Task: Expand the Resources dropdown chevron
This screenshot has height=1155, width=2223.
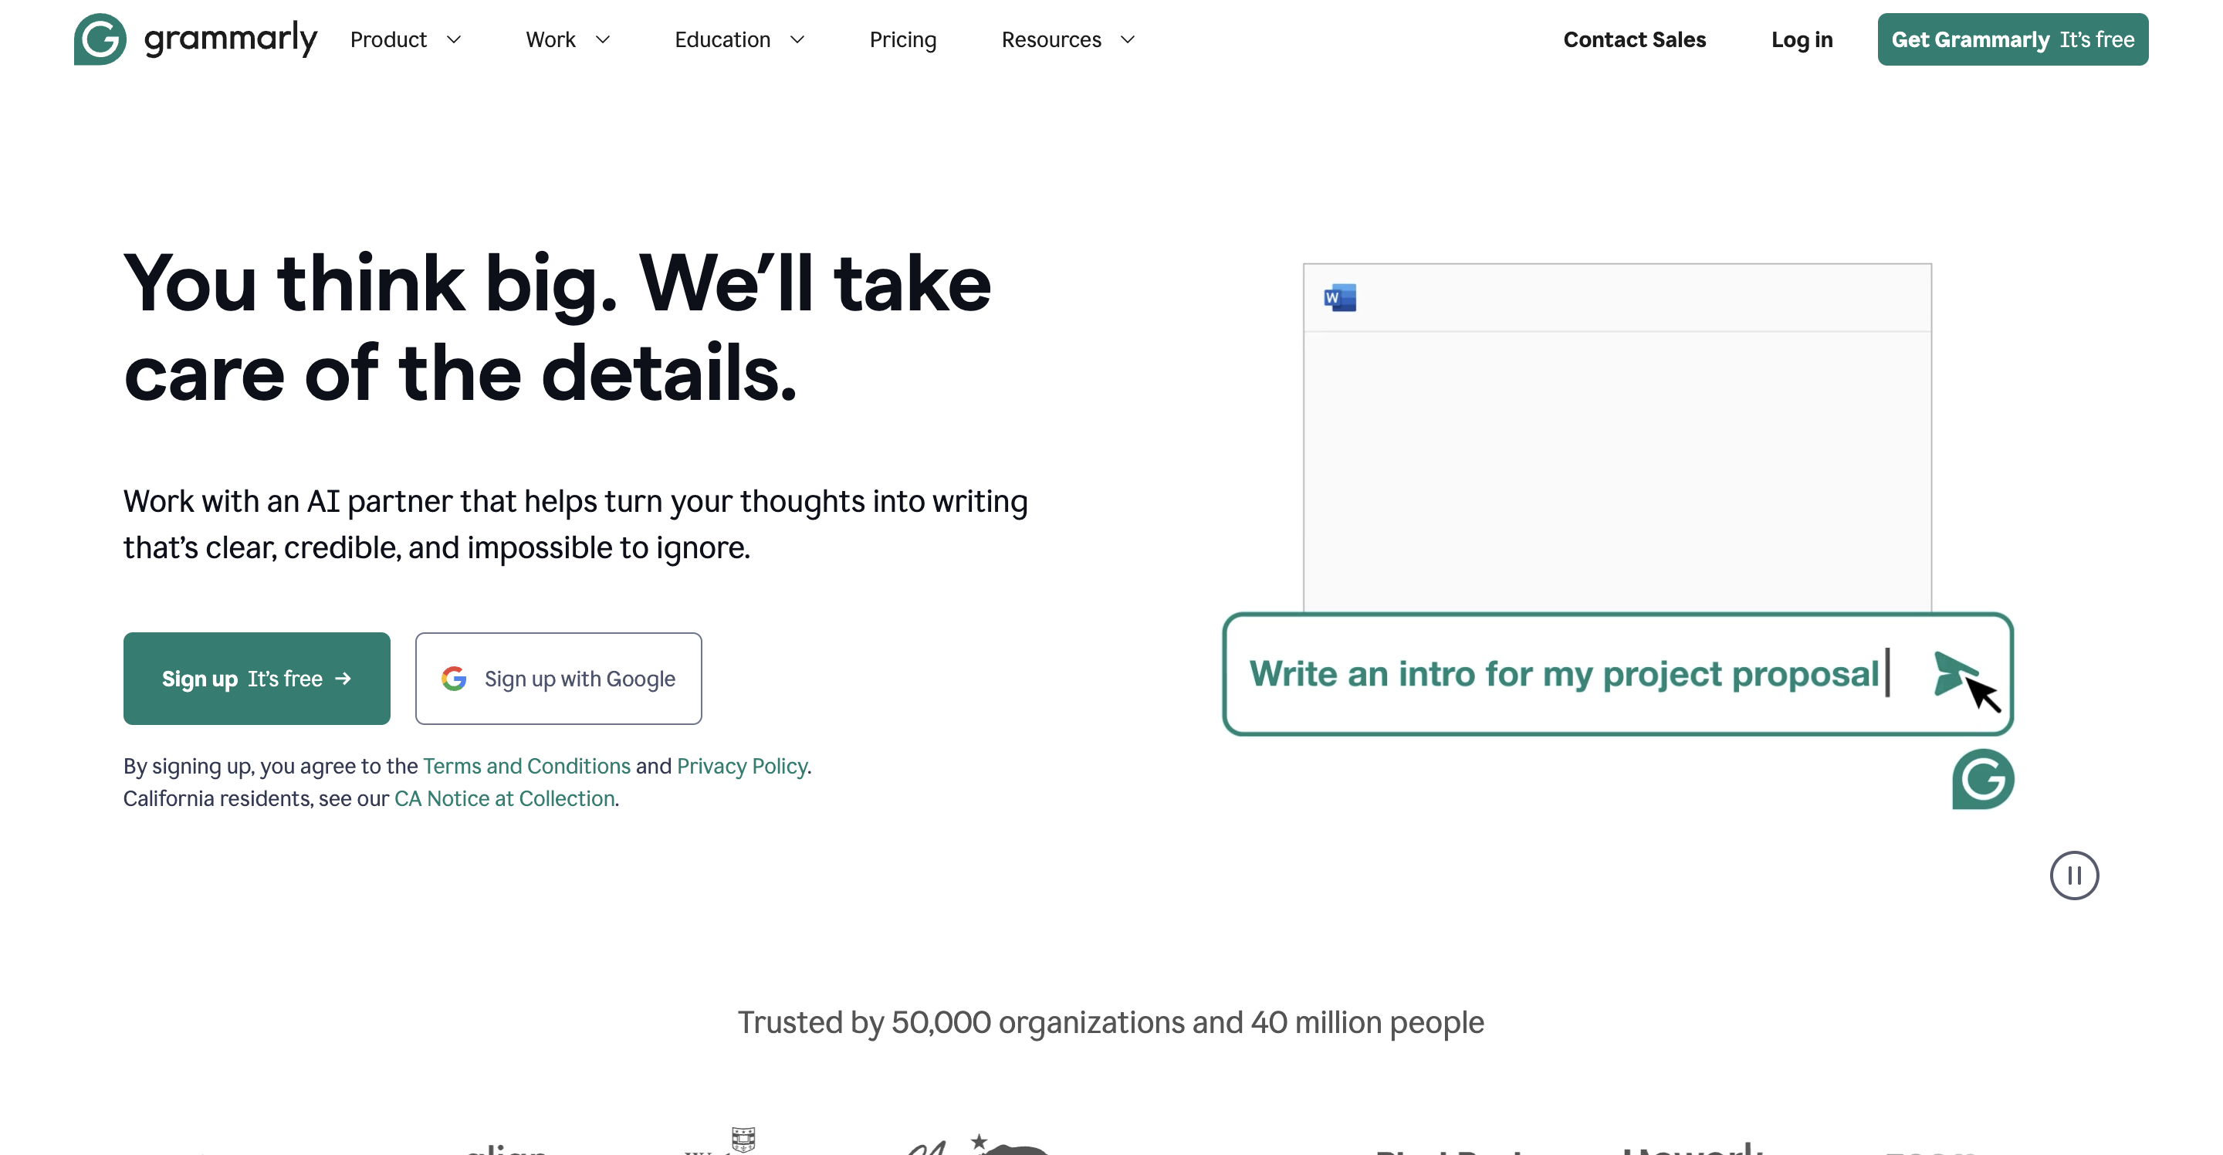Action: pos(1127,39)
